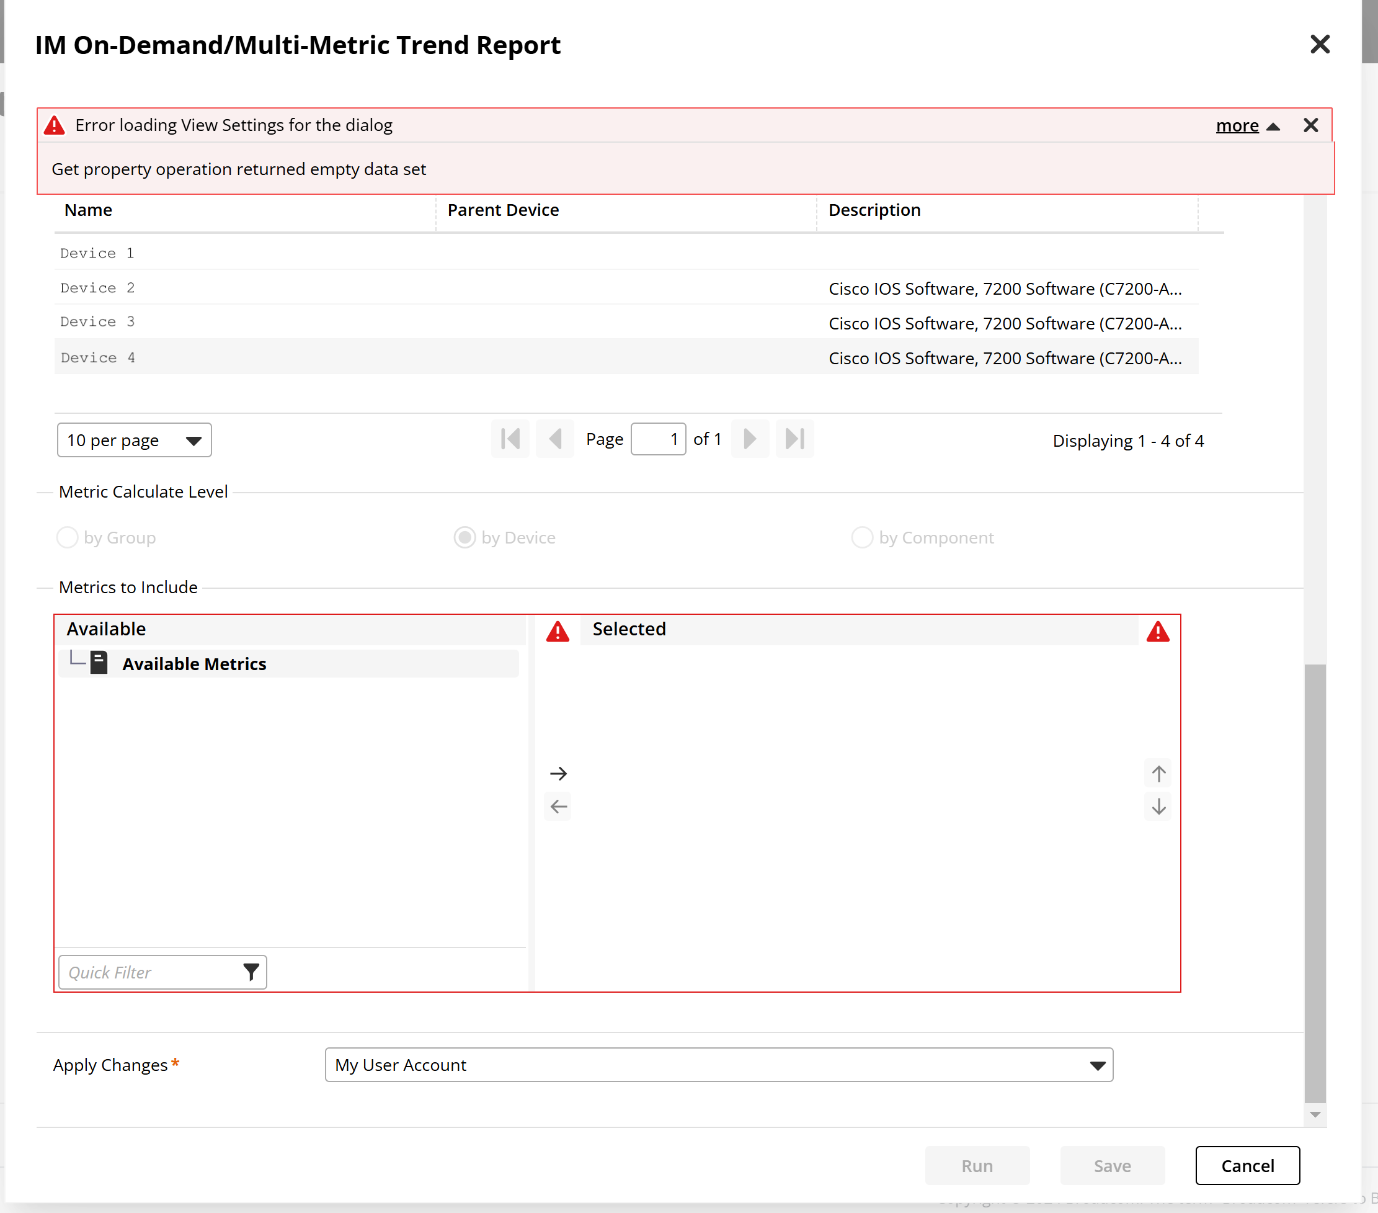Remove selected metric with left arrow

click(558, 806)
